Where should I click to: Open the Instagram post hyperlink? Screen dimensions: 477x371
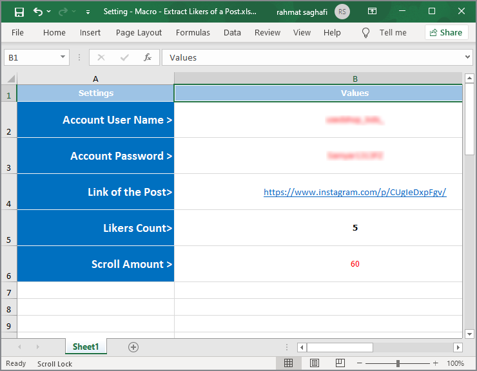(x=355, y=192)
